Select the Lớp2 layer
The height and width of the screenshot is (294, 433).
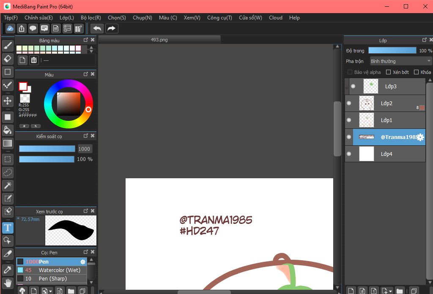(385, 103)
